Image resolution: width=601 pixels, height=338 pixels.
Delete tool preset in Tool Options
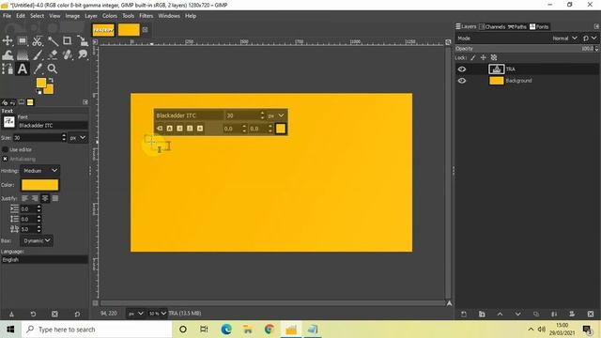click(54, 314)
